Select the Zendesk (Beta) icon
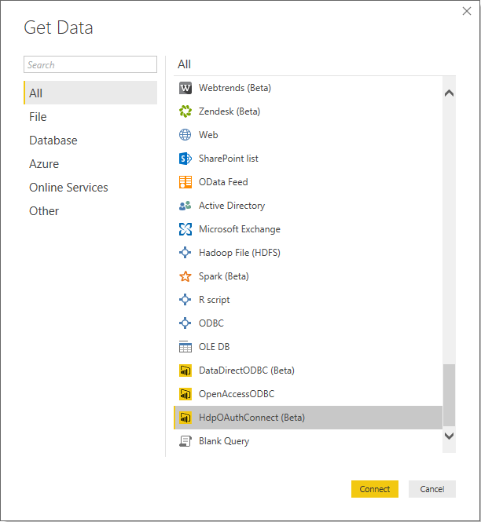481x522 pixels. [x=185, y=111]
